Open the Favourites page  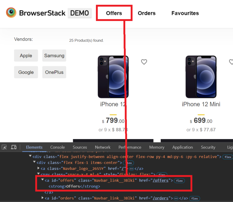pos(185,13)
